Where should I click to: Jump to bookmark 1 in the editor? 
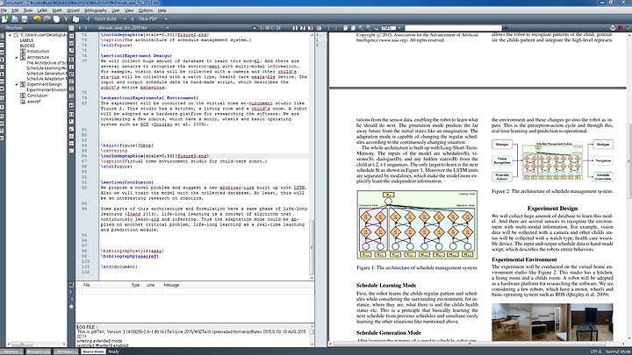coord(295,28)
